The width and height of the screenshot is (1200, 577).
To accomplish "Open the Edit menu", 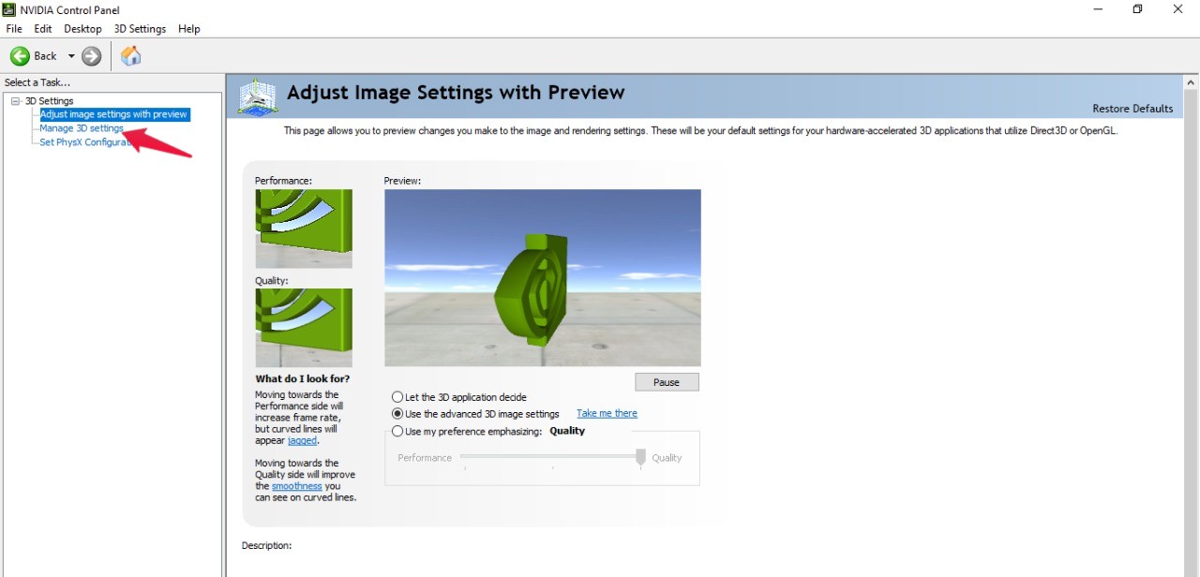I will pyautogui.click(x=43, y=29).
